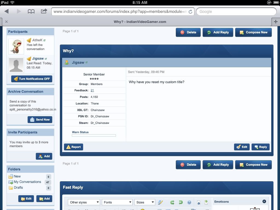Viewport: 280px width, 210px height.
Task: Tap the Safari share arrow icon
Action: pyautogui.click(x=44, y=11)
